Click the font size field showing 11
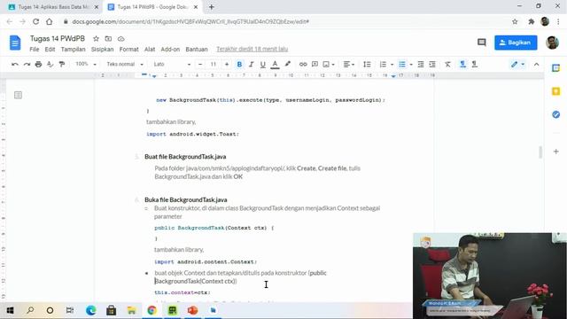The image size is (567, 319). coord(214,65)
